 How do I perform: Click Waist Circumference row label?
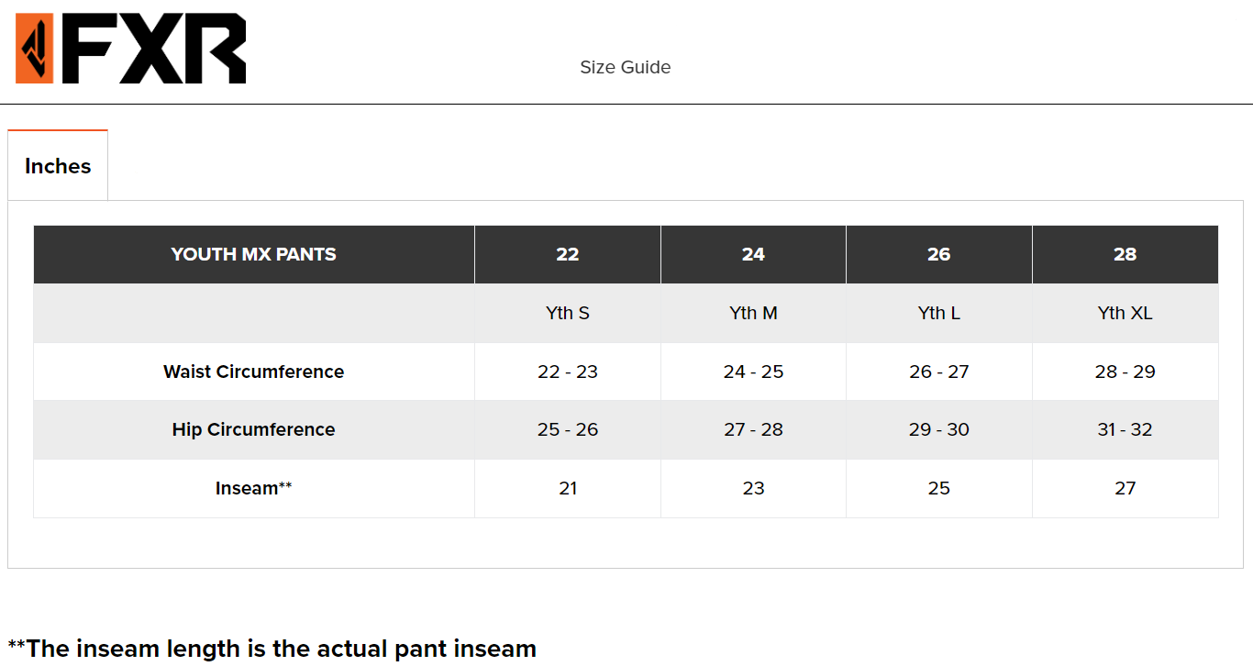coord(253,372)
